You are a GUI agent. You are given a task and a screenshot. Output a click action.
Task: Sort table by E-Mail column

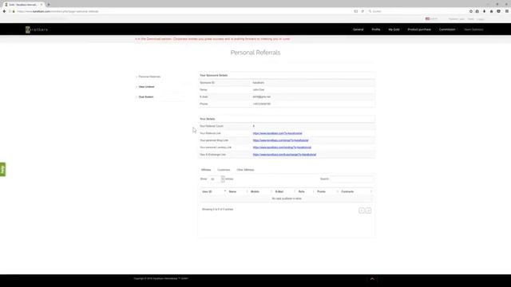[x=284, y=191]
